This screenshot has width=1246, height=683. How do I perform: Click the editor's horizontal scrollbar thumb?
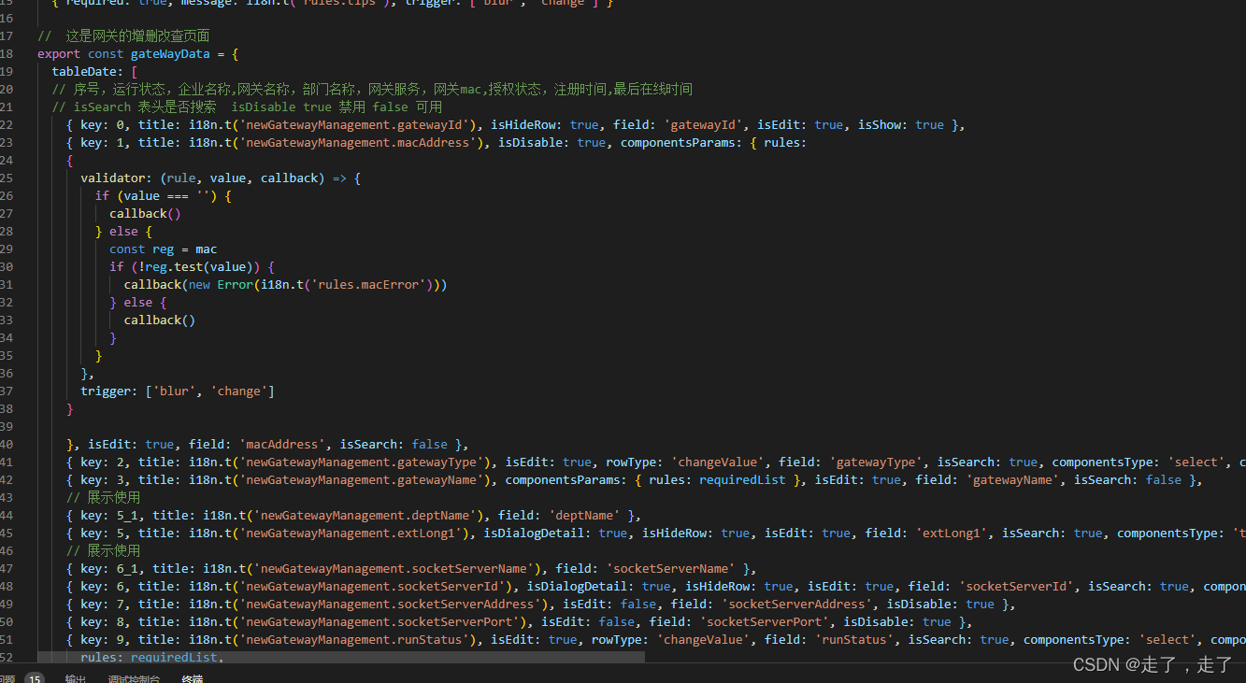point(341,657)
